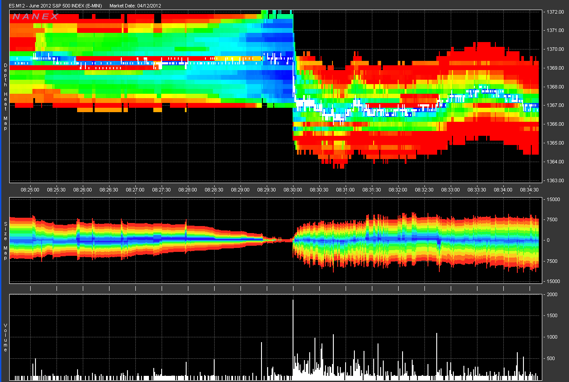Click the 08:29:30 time axis label
Viewport: 569px width, 382px height.
click(267, 190)
